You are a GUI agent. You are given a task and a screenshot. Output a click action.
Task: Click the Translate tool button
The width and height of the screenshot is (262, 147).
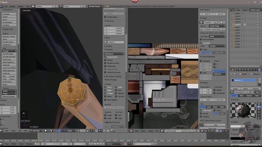point(9,14)
